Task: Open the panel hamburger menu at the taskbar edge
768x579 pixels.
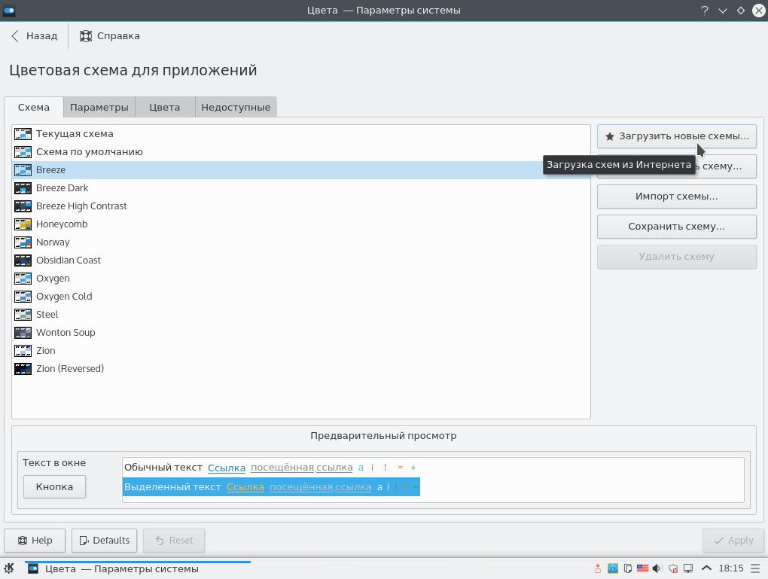Action: pyautogui.click(x=757, y=568)
